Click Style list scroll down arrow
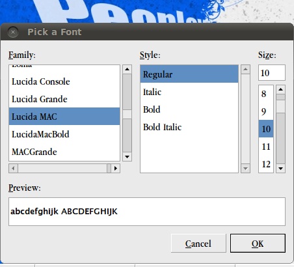This screenshot has height=267, width=294. pos(245,169)
